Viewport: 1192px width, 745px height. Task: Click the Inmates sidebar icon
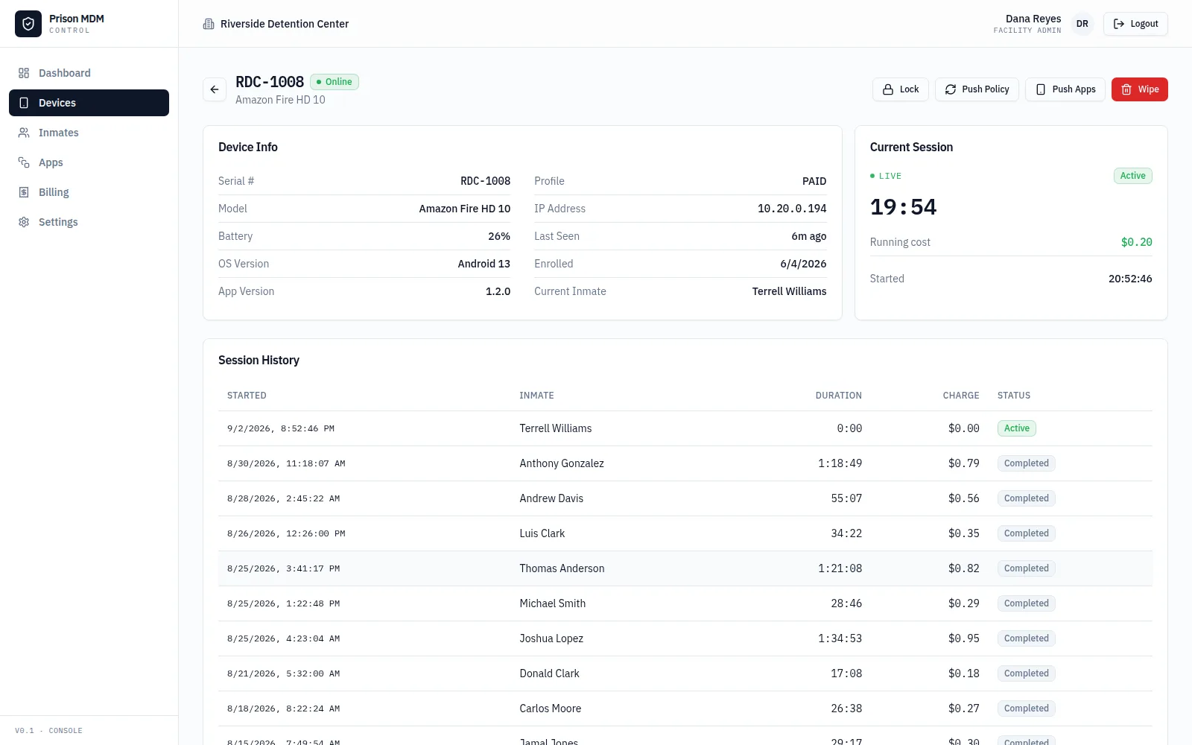(24, 133)
